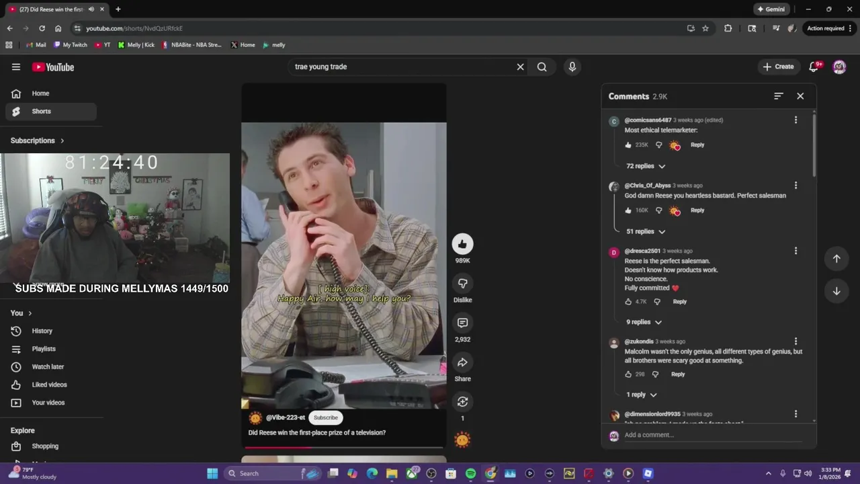Open comments button showing 2,932
The width and height of the screenshot is (860, 484).
462,323
